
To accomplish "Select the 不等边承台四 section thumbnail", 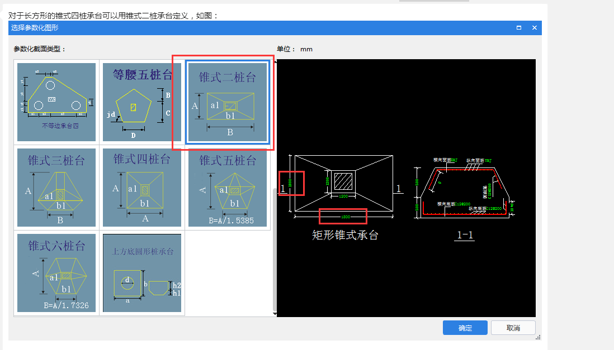I will point(56,102).
